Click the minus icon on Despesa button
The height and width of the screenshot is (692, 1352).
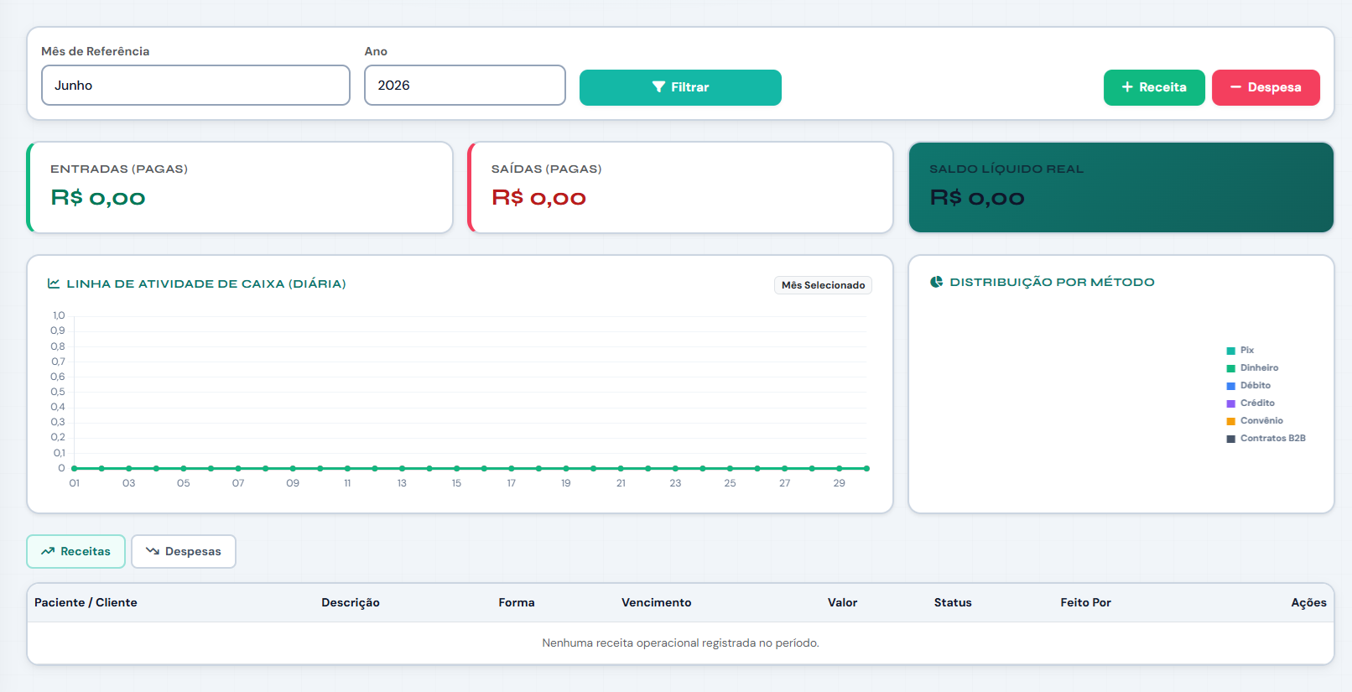1235,87
